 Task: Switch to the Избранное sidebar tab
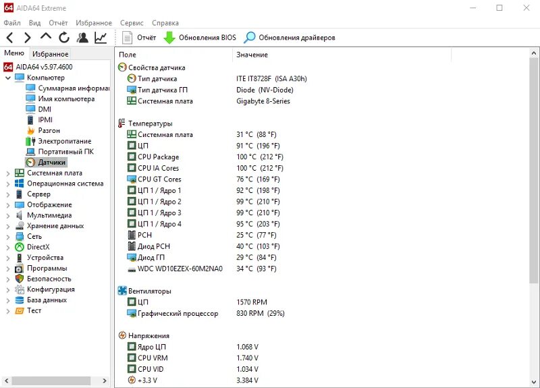click(50, 54)
